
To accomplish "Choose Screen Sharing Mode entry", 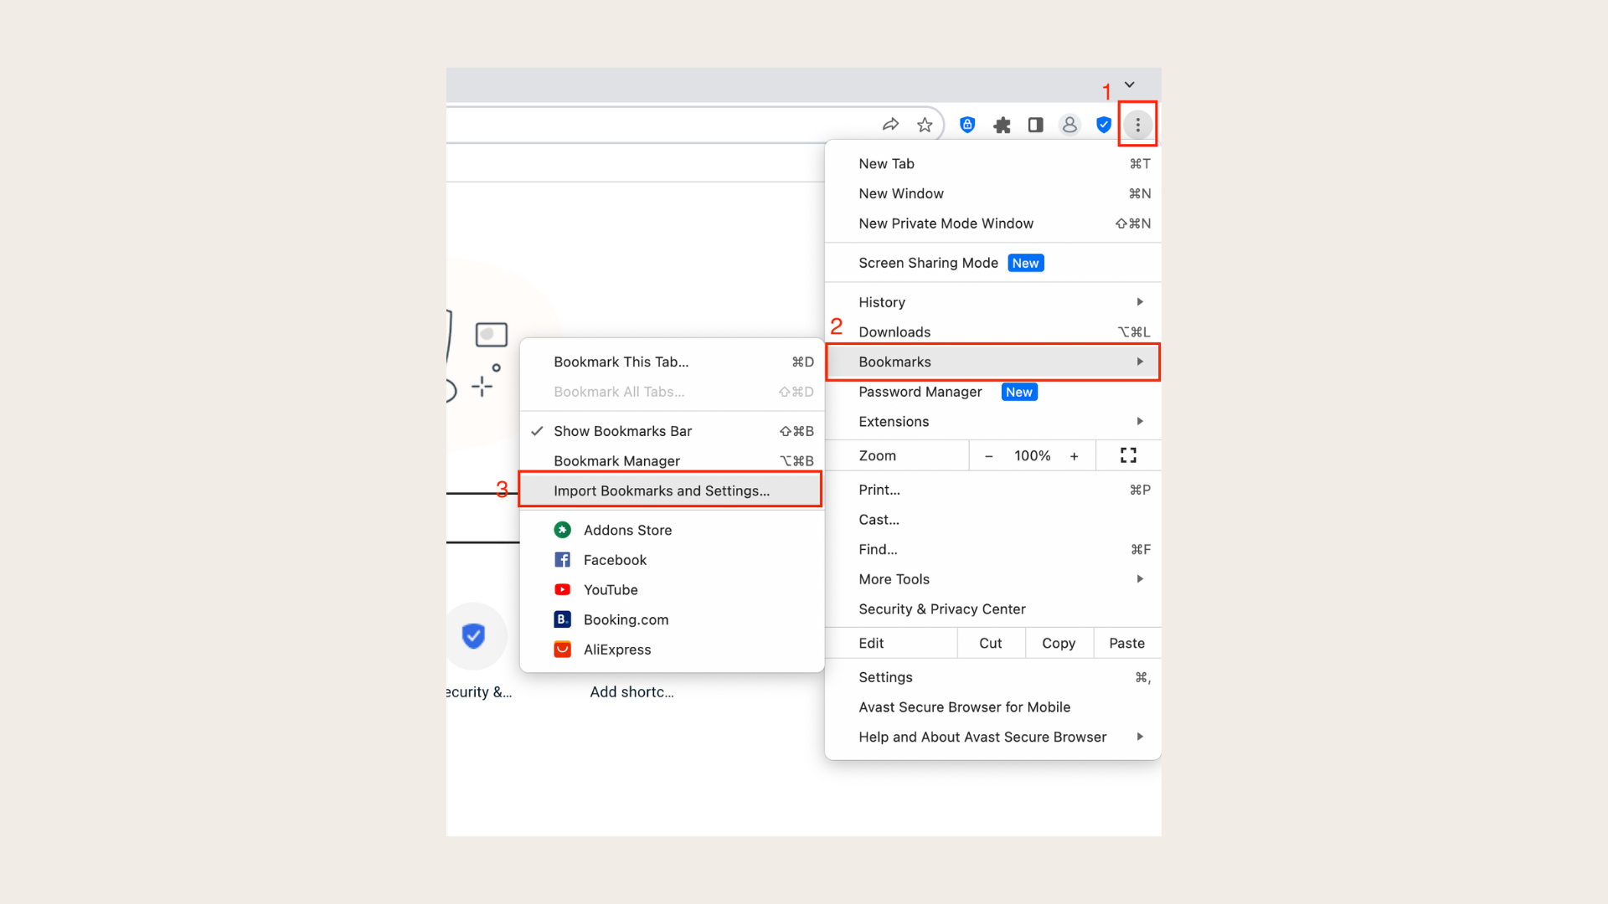I will [x=993, y=263].
